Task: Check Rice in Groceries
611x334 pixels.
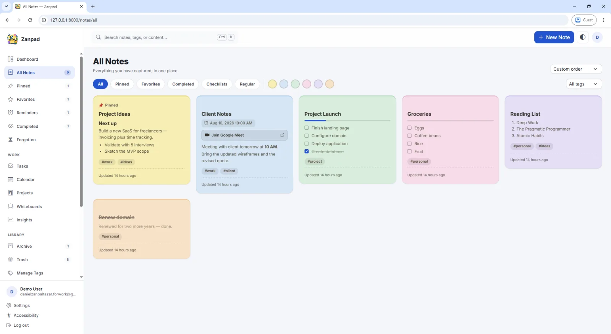Action: pyautogui.click(x=409, y=144)
